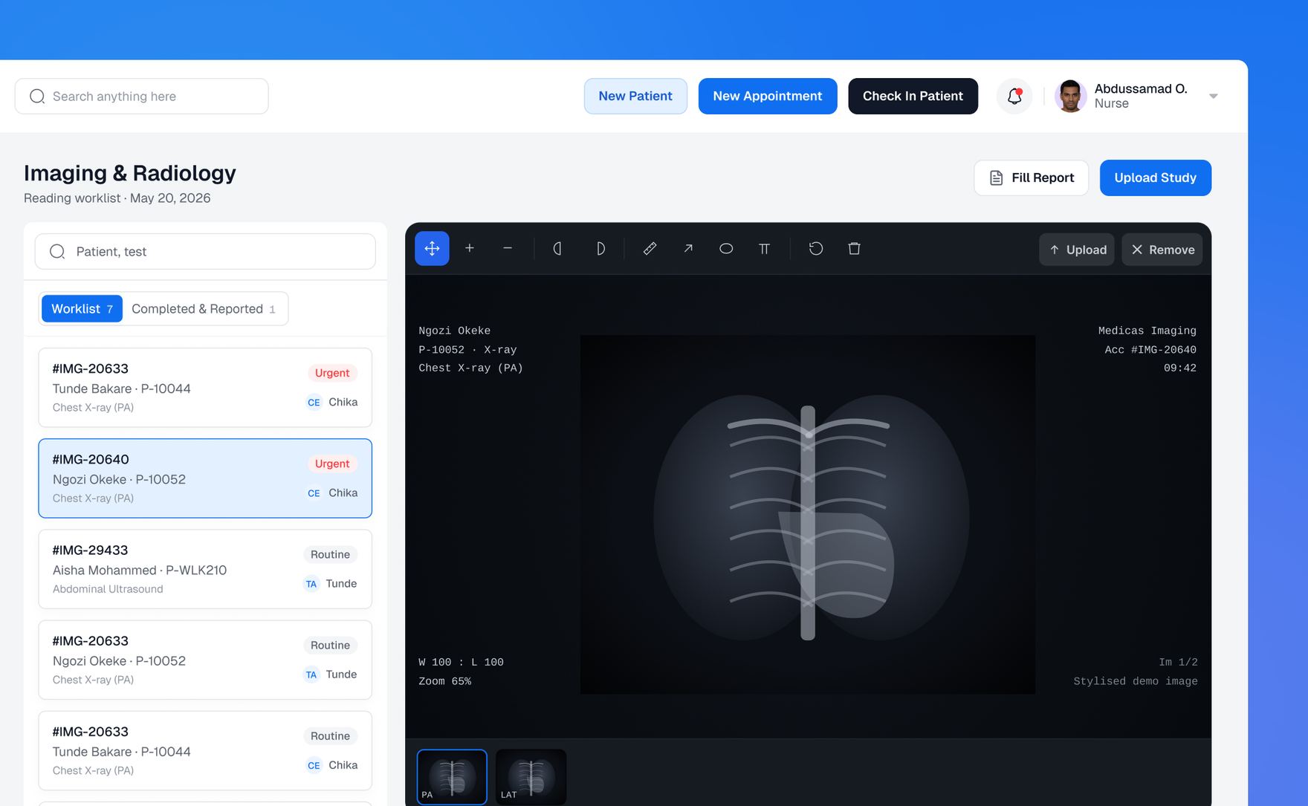The width and height of the screenshot is (1308, 806).
Task: Click Upload in the viewer toolbar
Action: click(1077, 250)
